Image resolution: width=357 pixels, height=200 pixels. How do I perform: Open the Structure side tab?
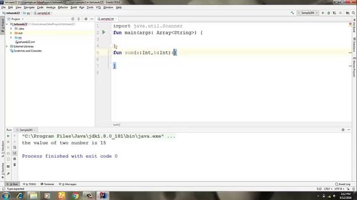[x=2, y=149]
